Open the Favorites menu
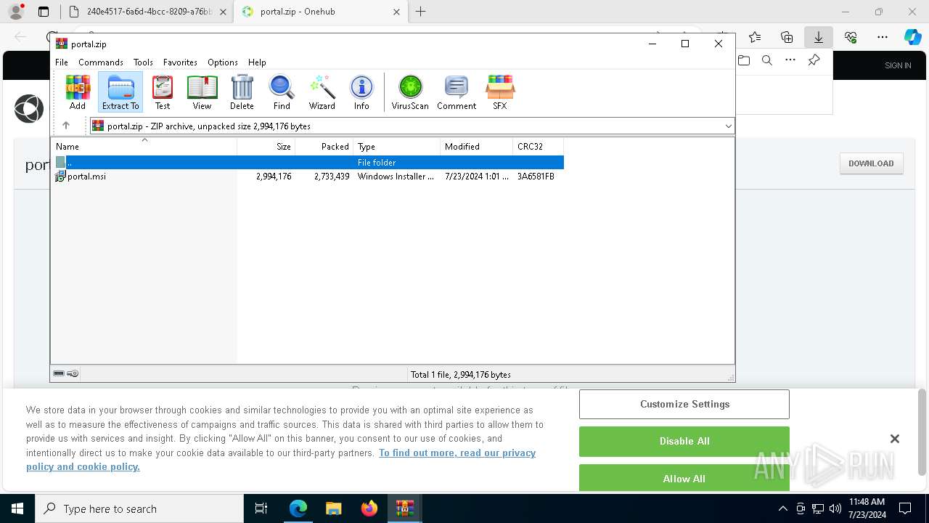929x523 pixels. tap(180, 62)
